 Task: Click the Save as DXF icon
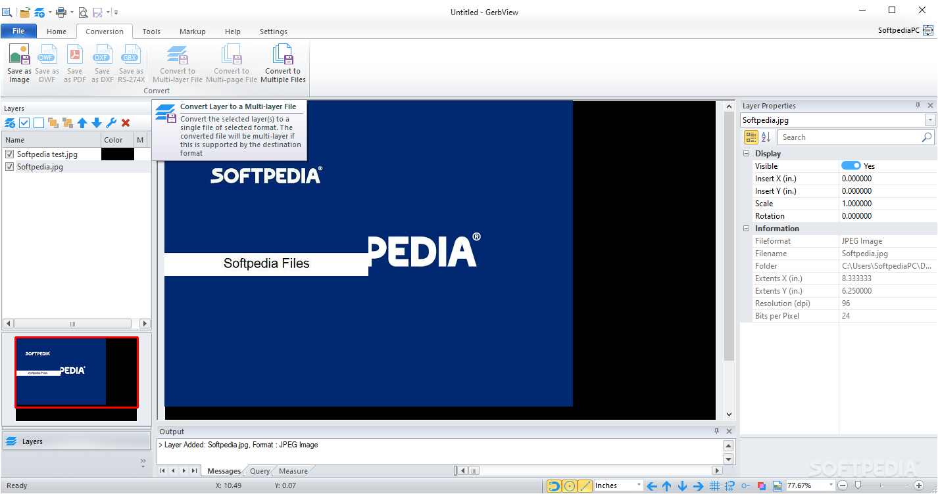pyautogui.click(x=103, y=54)
